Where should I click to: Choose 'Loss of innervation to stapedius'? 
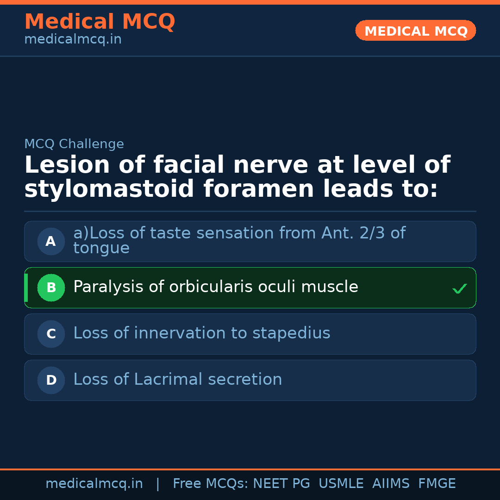coord(202,333)
